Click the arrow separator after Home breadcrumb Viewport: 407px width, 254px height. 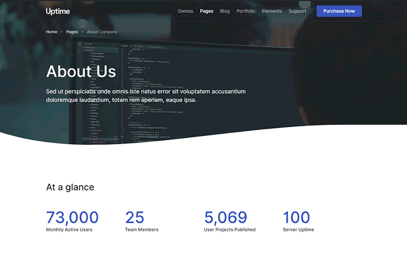[62, 32]
